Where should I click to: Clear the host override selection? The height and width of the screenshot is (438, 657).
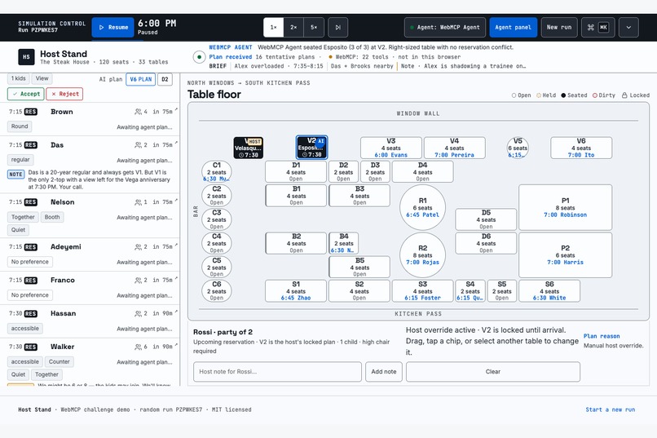click(493, 372)
